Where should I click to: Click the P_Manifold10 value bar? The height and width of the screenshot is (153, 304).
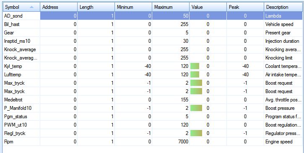pyautogui.click(x=196, y=108)
